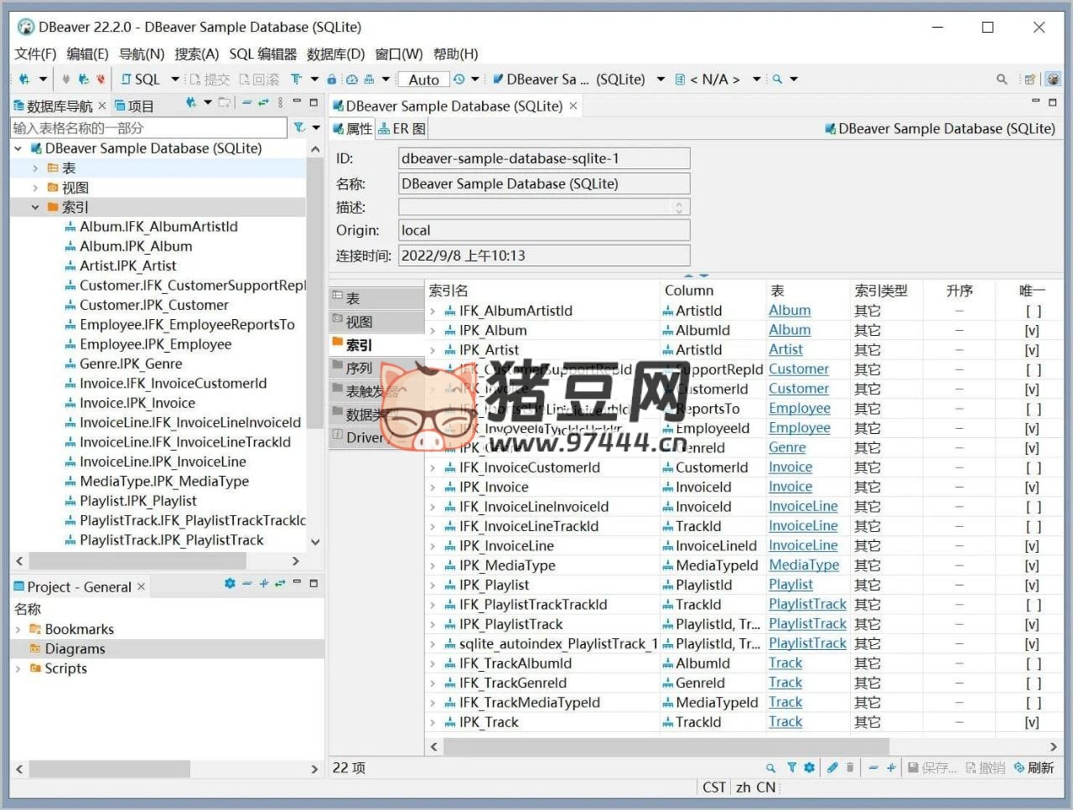Screen dimensions: 1073x810
Task: Toggle unique checkbox for IPK_Track row
Action: pyautogui.click(x=1033, y=722)
